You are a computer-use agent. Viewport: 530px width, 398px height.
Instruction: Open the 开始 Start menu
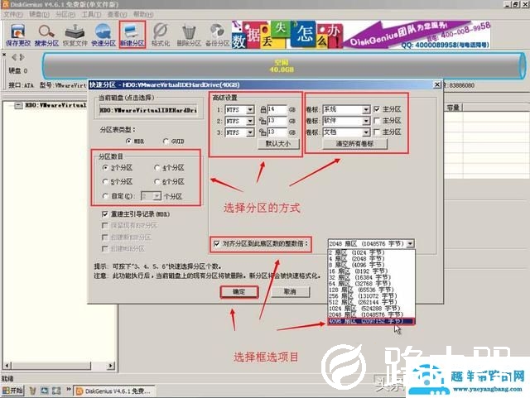coord(12,391)
